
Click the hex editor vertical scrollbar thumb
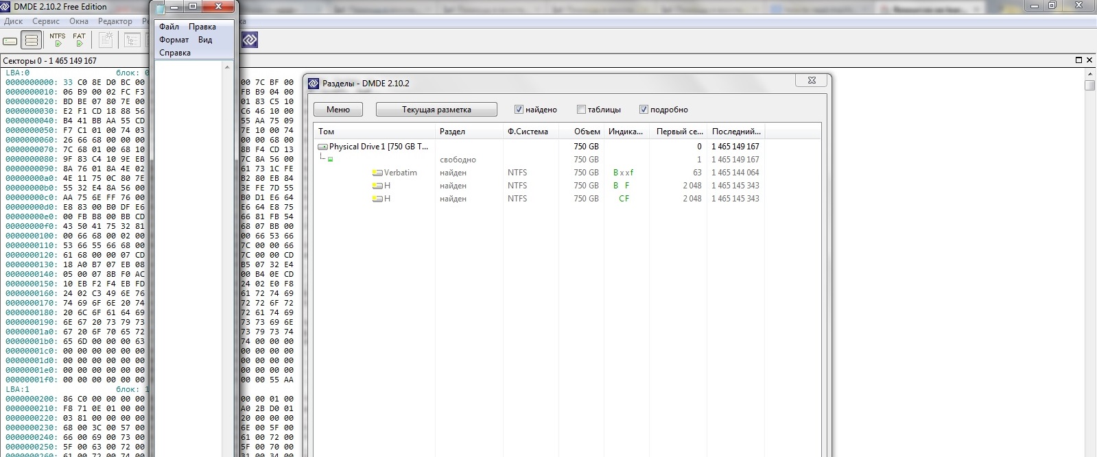(1089, 85)
